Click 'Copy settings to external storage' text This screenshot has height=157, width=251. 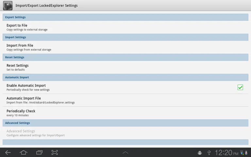[27, 30]
